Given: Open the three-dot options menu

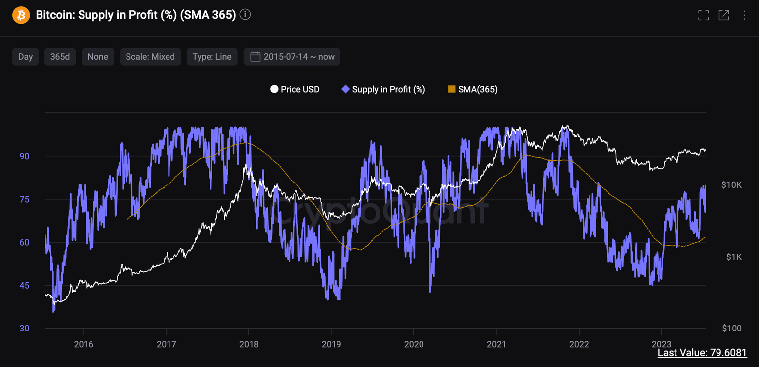Looking at the screenshot, I should (743, 15).
